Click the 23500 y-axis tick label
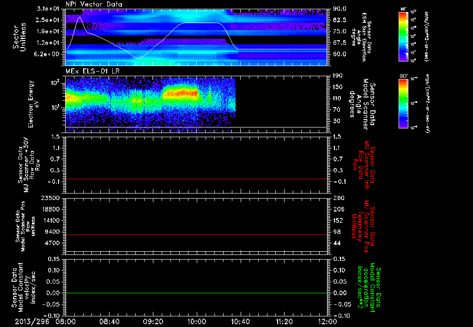This screenshot has height=327, width=473. 51,198
